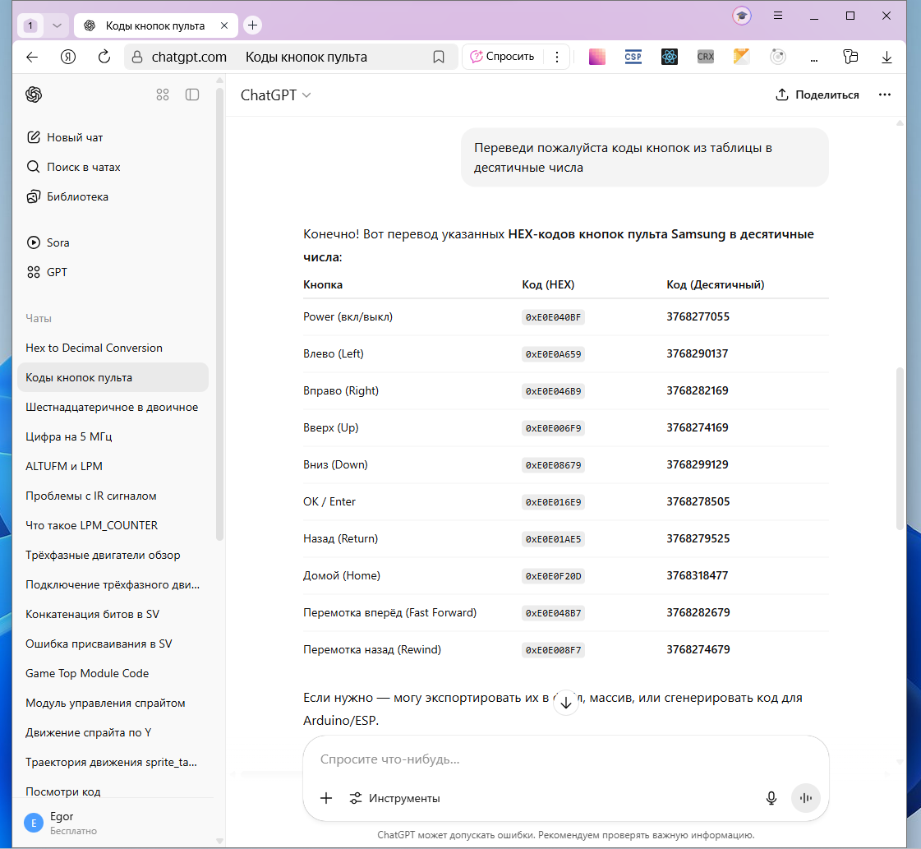Collapse the sidebar with panel icon

[x=192, y=95]
